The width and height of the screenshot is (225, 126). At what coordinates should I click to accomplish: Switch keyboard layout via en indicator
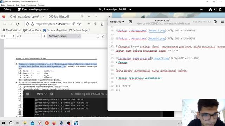201,9
